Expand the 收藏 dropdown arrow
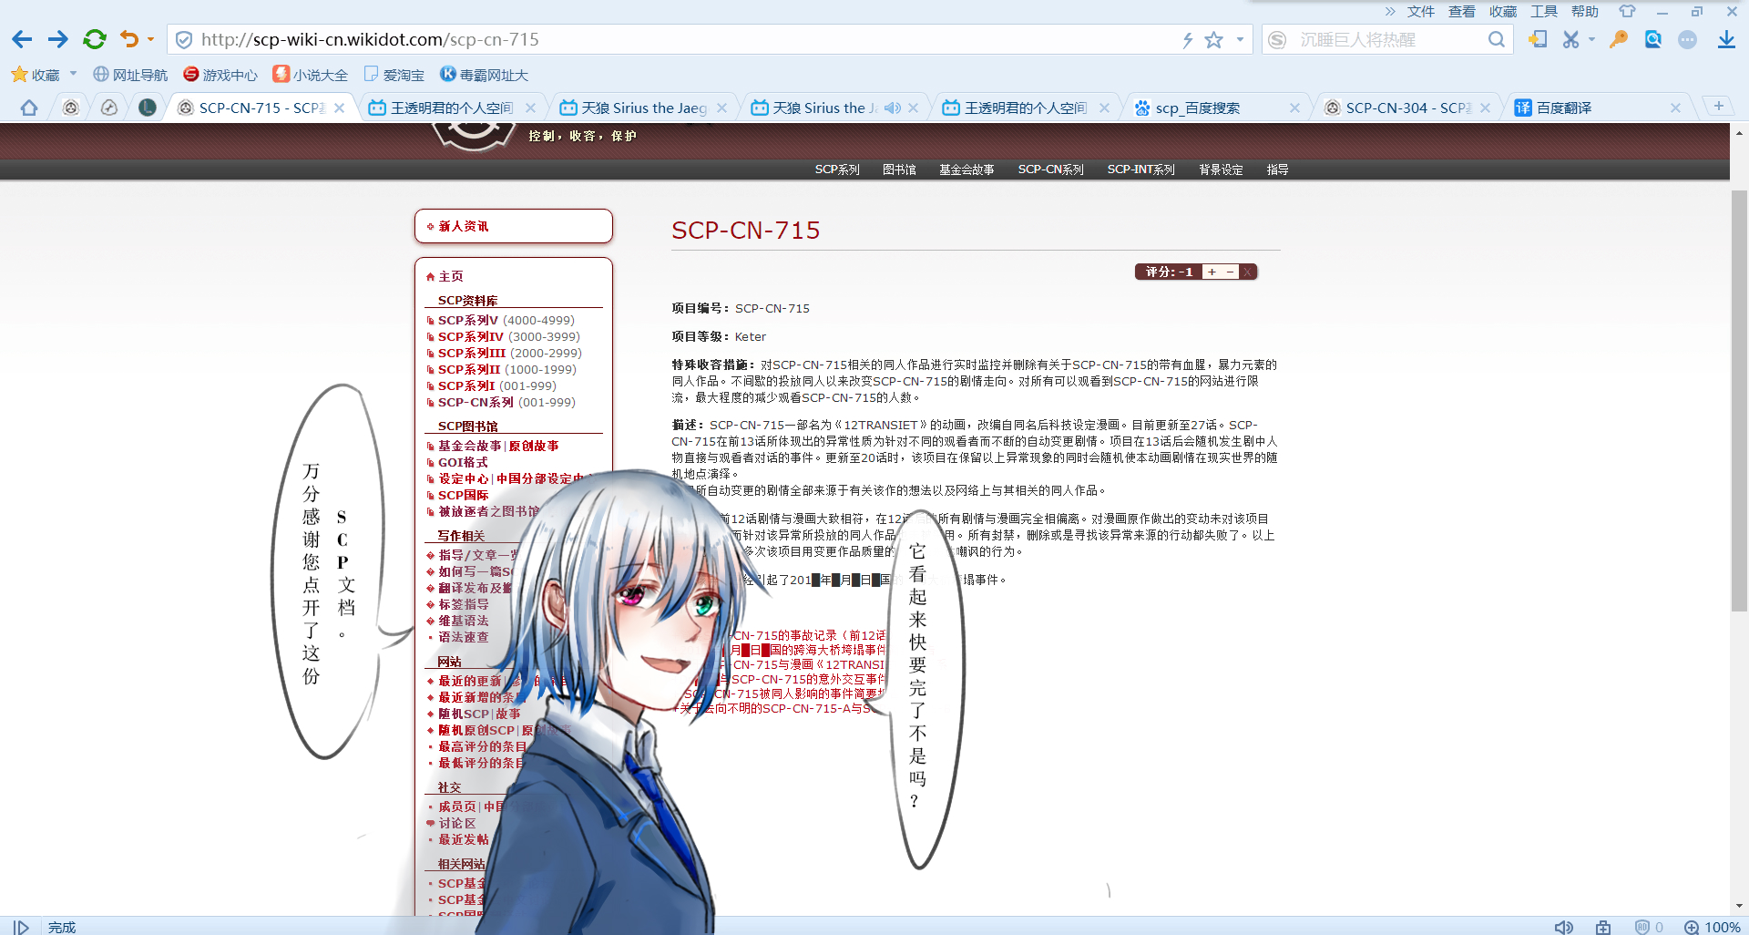This screenshot has width=1749, height=935. click(73, 75)
